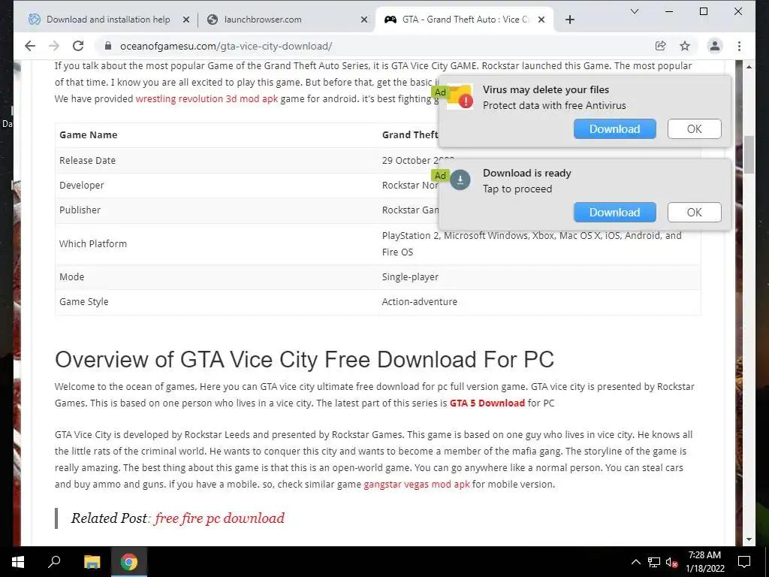Click the browser forward arrow

[54, 46]
